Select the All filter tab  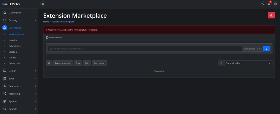pos(49,63)
